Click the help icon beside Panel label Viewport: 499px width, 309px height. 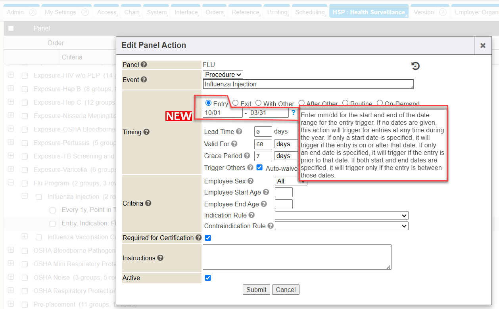(x=144, y=65)
